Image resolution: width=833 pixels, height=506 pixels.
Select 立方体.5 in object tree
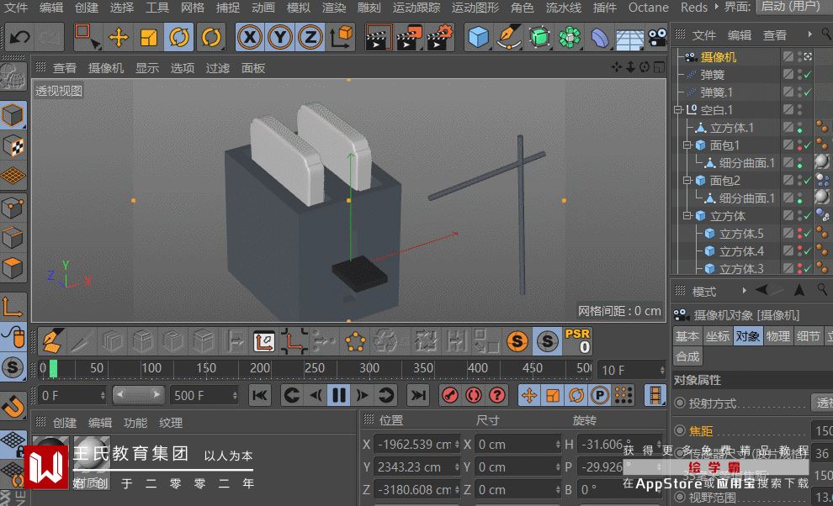pos(741,234)
